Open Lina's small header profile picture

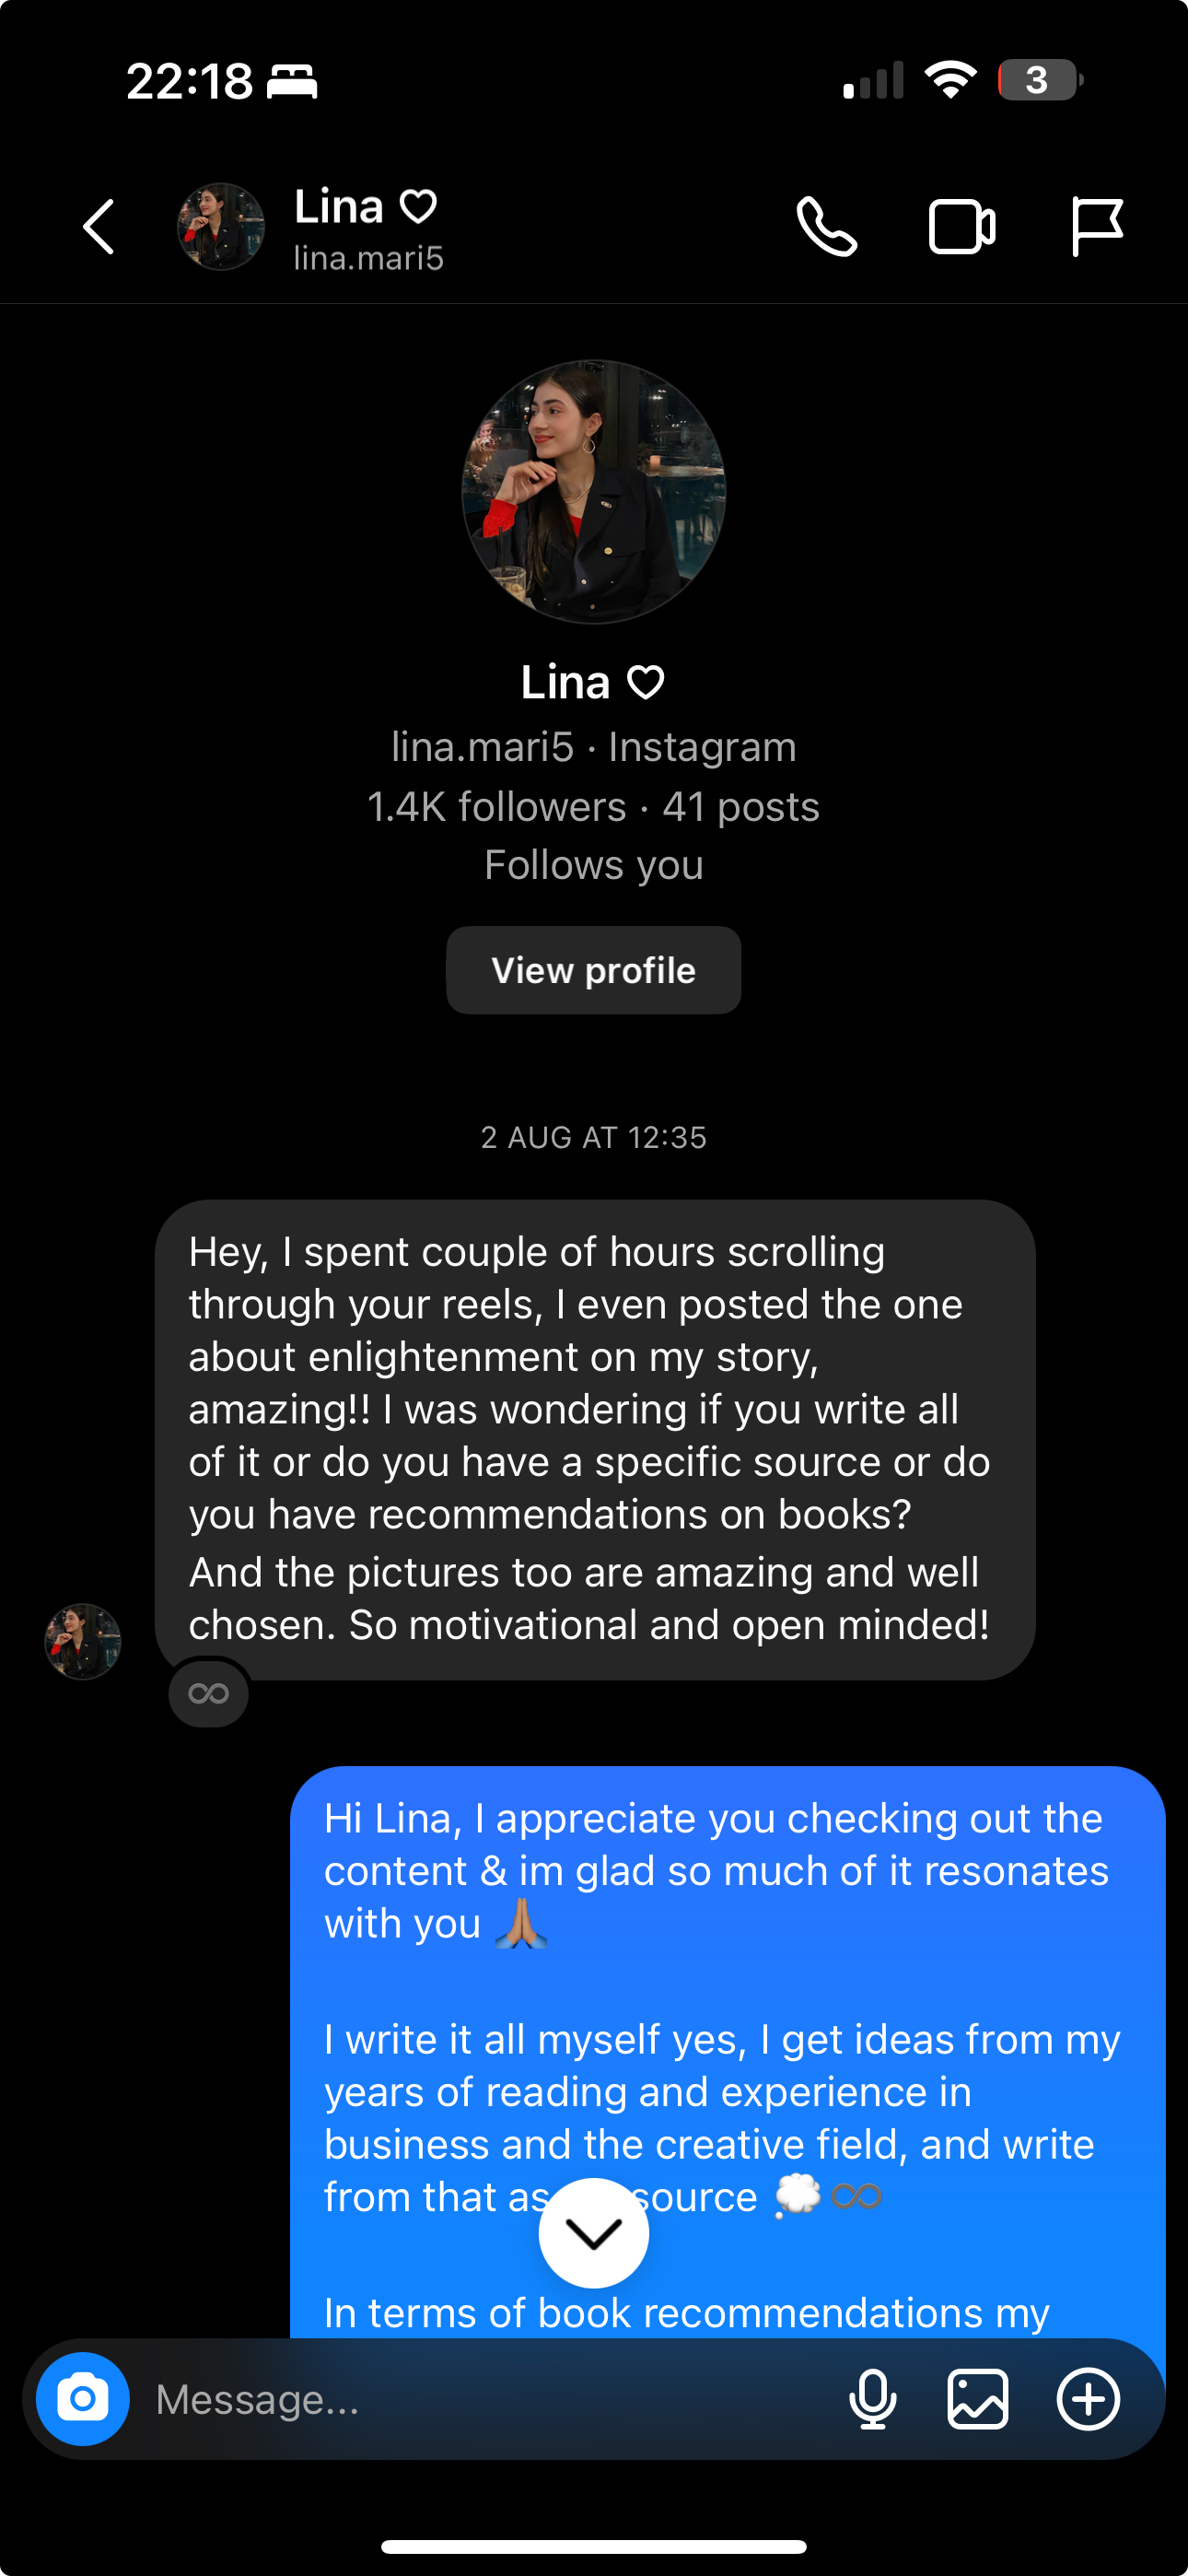(221, 227)
